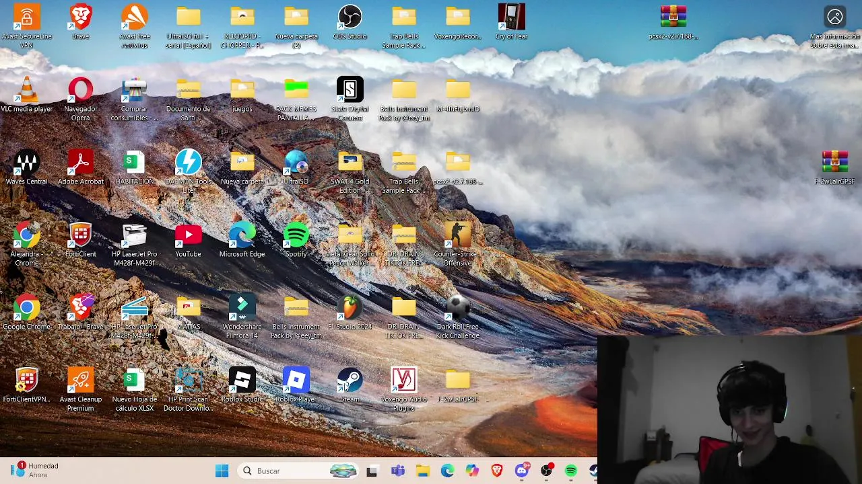Image resolution: width=862 pixels, height=484 pixels.
Task: Launch Microsoft Edge from the desktop icon
Action: 242,240
